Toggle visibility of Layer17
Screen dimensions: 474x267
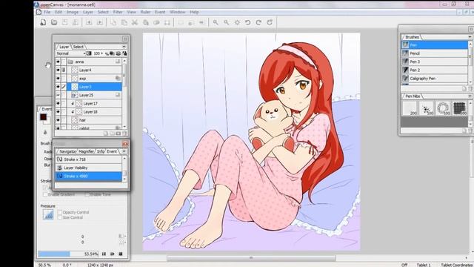click(x=58, y=104)
